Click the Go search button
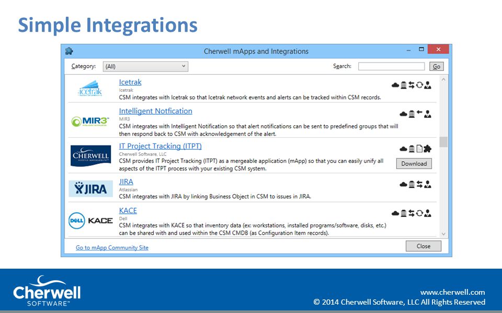502x313 pixels. click(436, 66)
